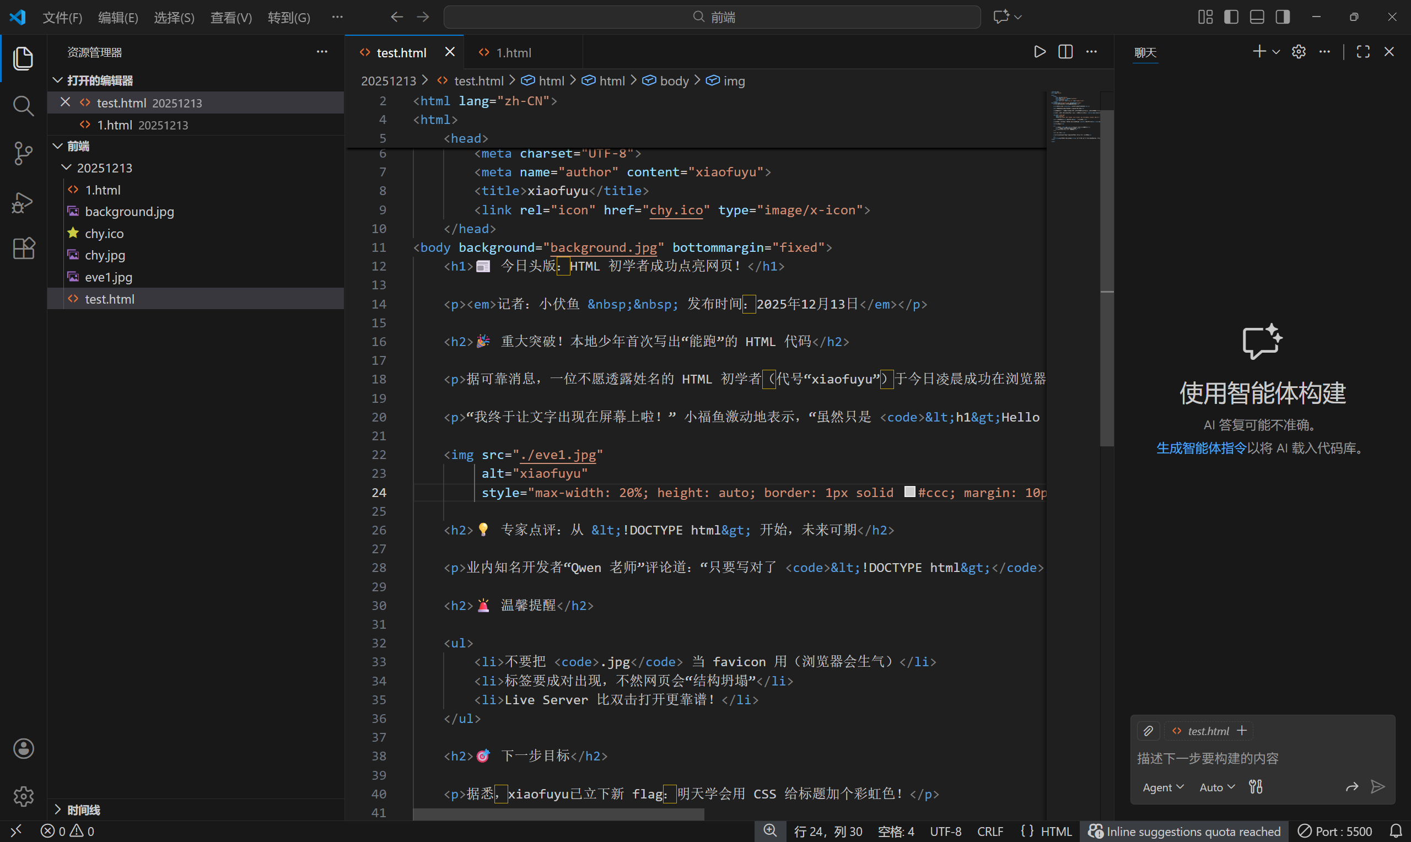1411x842 pixels.
Task: Toggle secondary side bar visibility
Action: point(1283,17)
